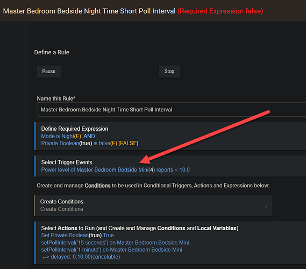
Task: Select the Set Private Boolean True action
Action: pyautogui.click(x=77, y=236)
